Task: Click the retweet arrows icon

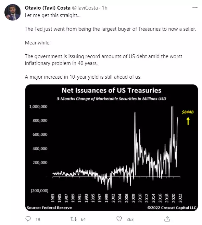Action: (74, 219)
